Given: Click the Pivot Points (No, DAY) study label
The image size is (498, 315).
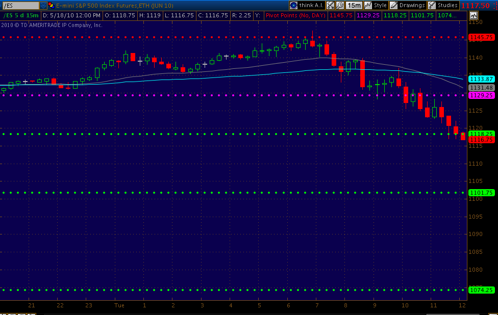Looking at the screenshot, I should pos(295,15).
